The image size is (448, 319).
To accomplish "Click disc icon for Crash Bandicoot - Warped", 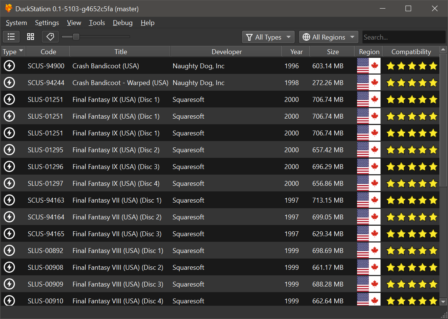I will tap(9, 83).
